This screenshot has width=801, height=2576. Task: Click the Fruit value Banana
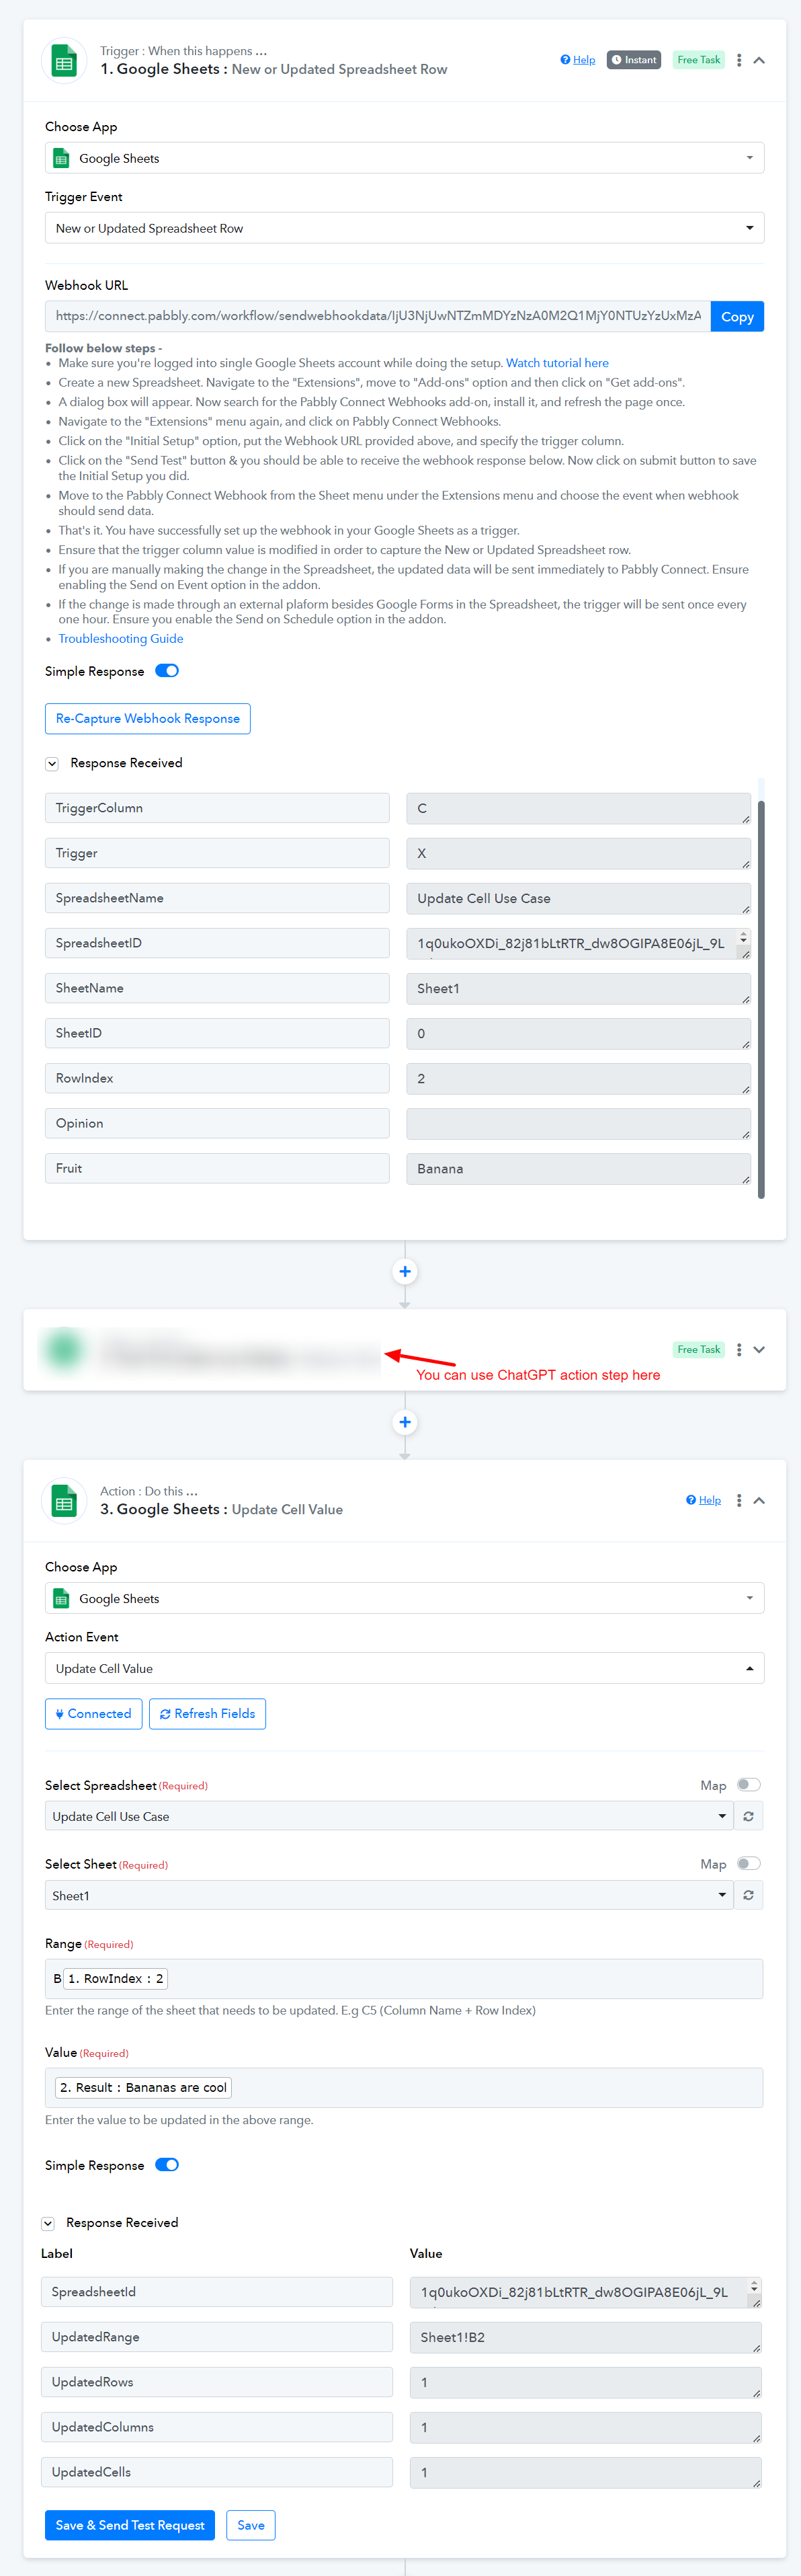coord(579,1168)
